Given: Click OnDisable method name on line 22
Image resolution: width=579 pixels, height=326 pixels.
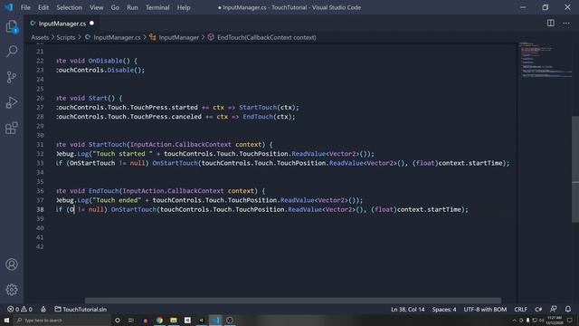Looking at the screenshot, I should [x=105, y=61].
